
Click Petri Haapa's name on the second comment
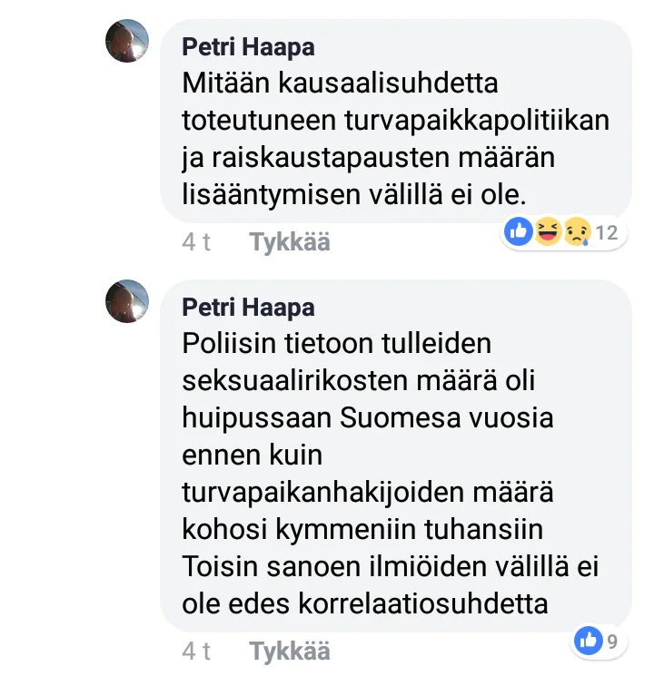(x=248, y=307)
